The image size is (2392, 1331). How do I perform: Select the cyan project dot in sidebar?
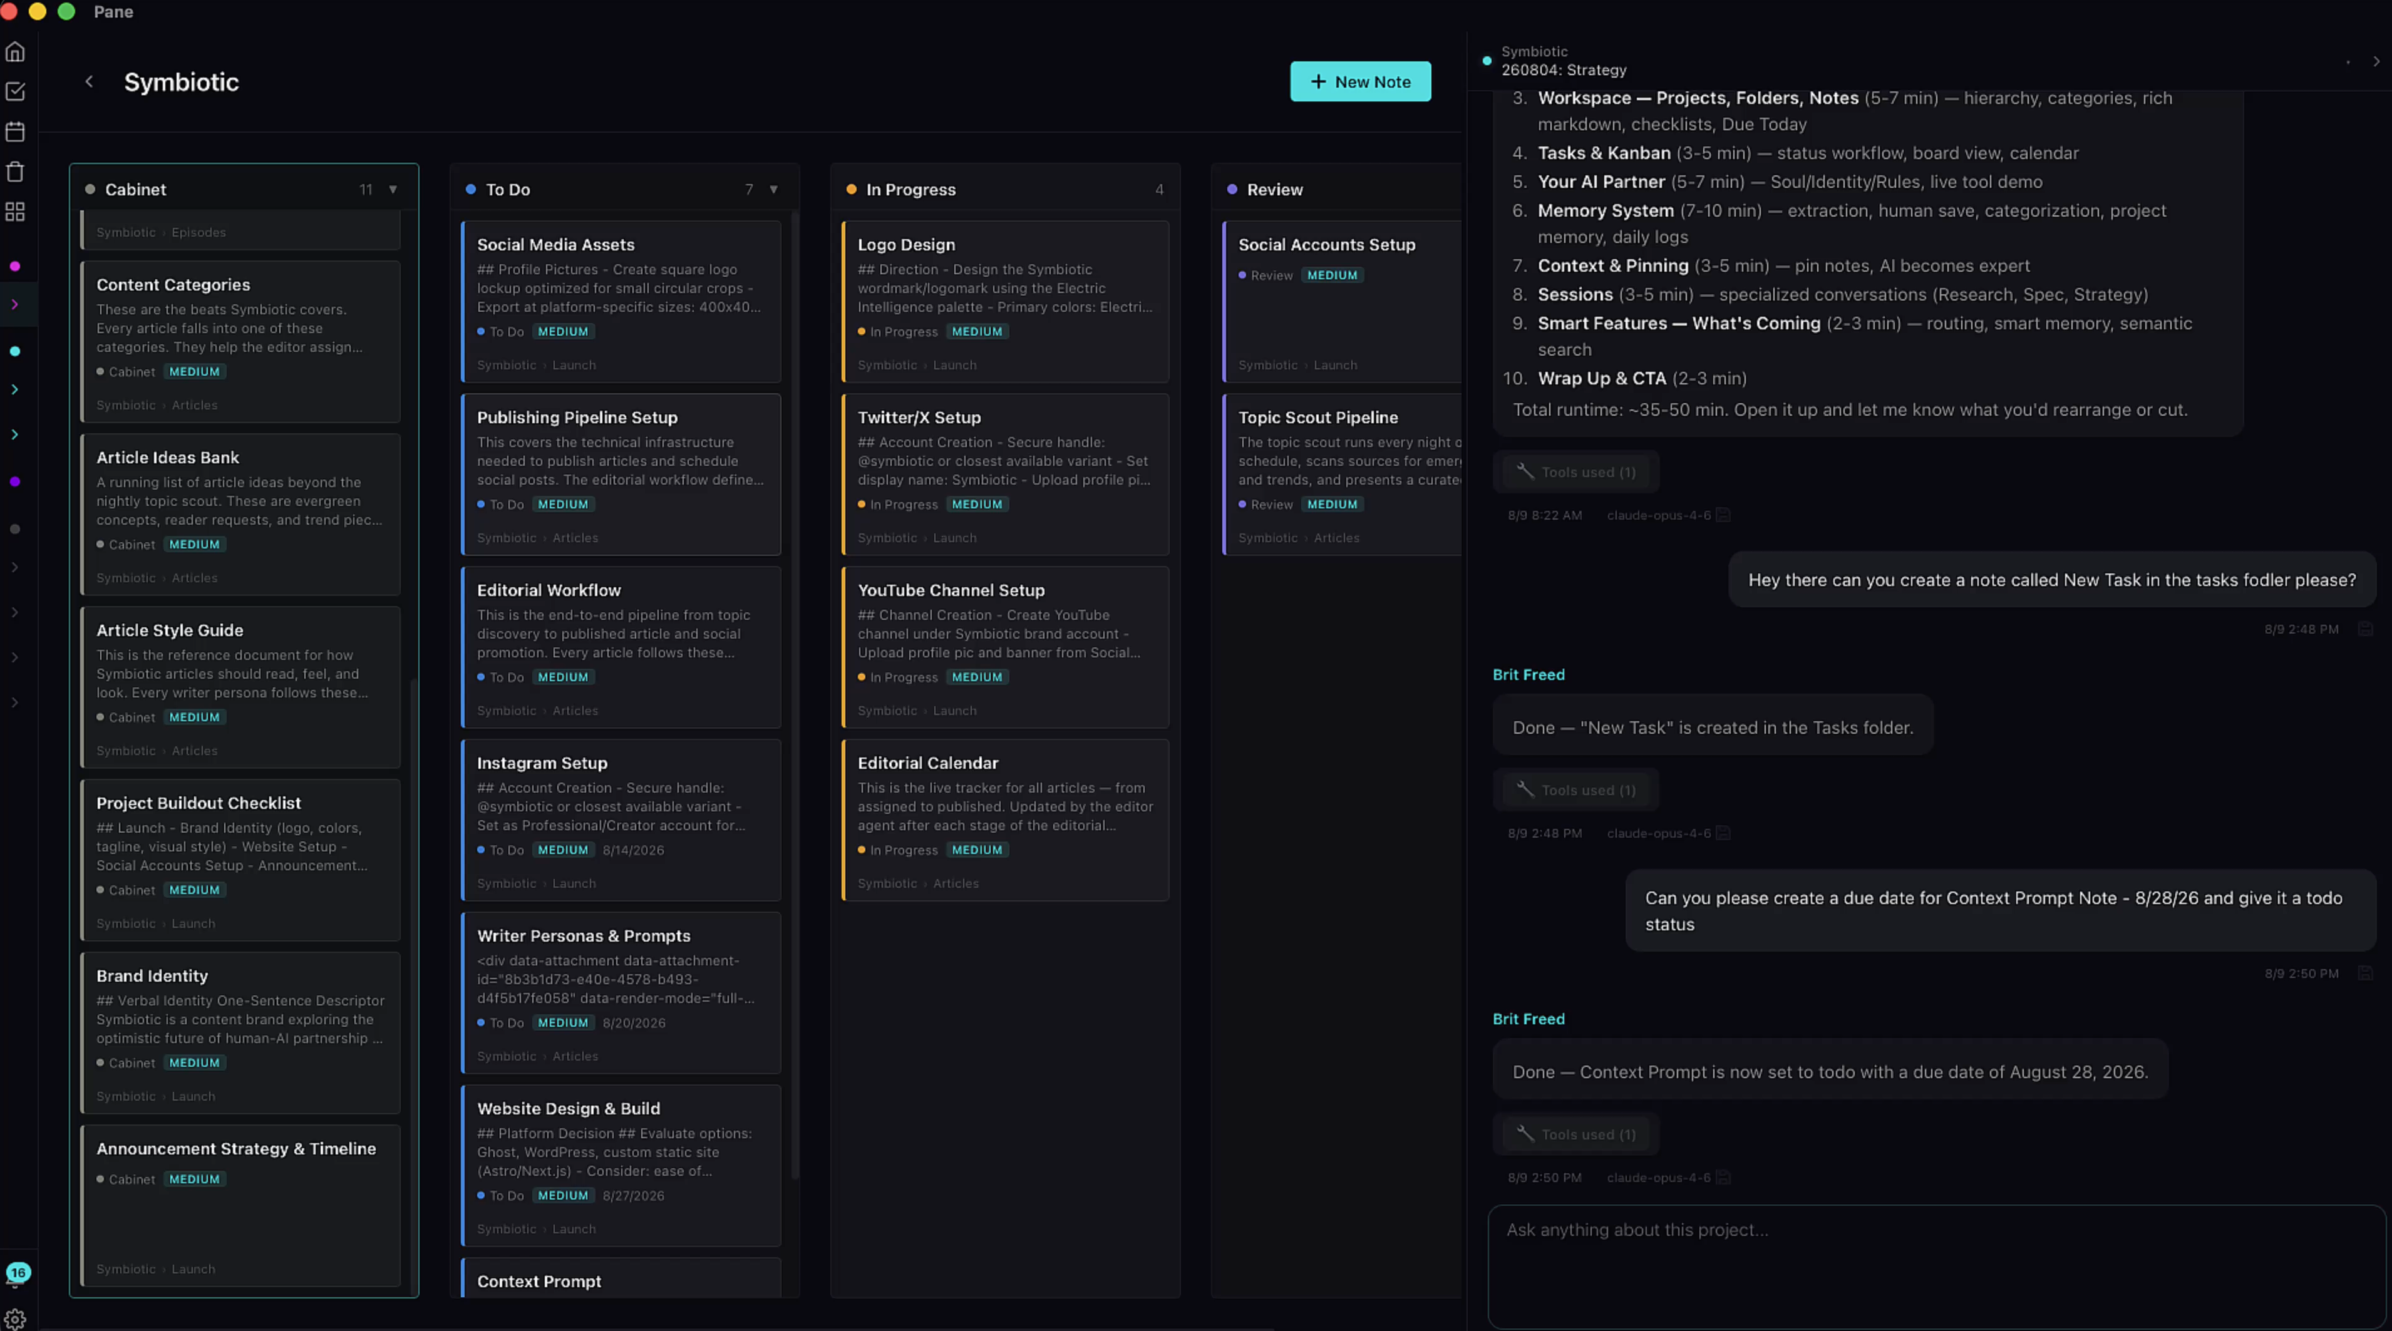pyautogui.click(x=15, y=352)
